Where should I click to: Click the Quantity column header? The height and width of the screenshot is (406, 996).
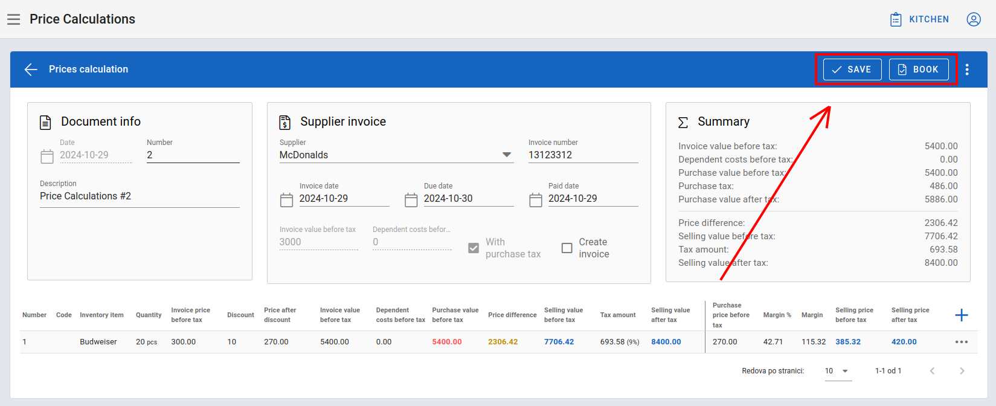click(149, 315)
